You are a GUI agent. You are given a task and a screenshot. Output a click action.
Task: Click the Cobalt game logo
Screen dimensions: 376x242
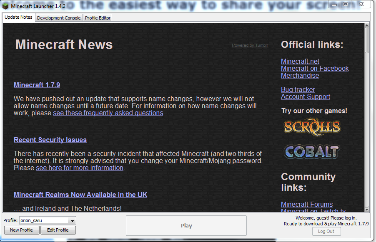tap(312, 152)
